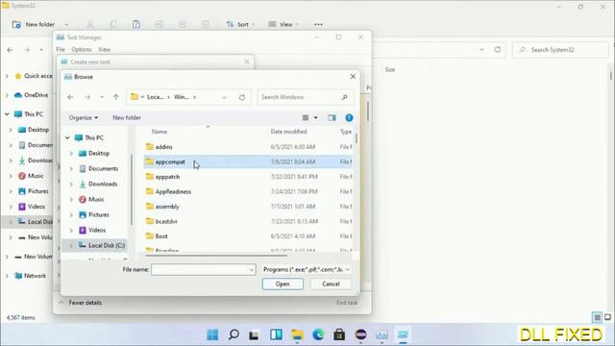Screen dimensions: 615x346
Task: Open taskbar Search icon
Action: [234, 334]
